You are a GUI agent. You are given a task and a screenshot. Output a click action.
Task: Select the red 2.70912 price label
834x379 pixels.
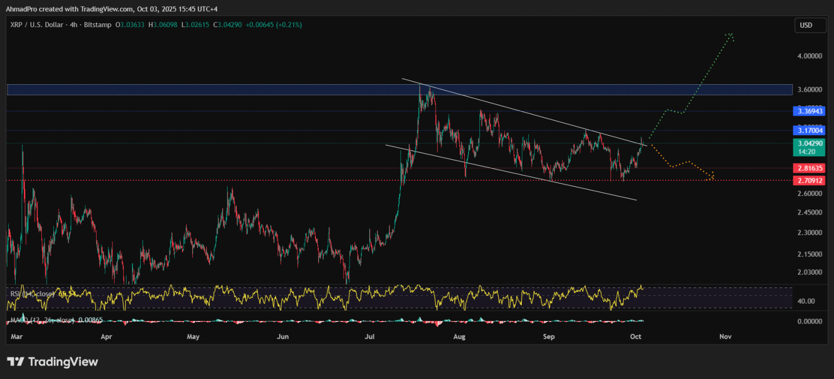[808, 180]
